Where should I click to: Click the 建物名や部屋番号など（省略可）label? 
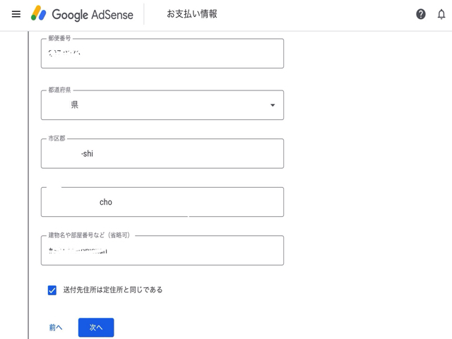point(89,235)
